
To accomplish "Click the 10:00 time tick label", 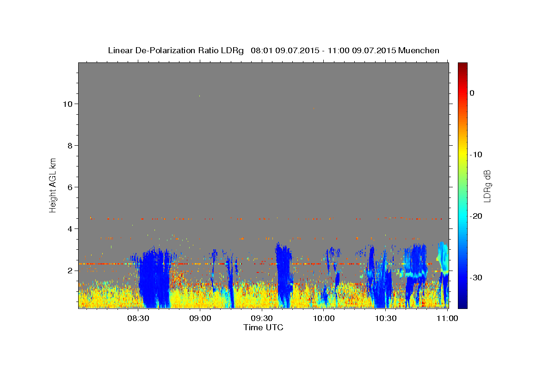I will point(324,319).
